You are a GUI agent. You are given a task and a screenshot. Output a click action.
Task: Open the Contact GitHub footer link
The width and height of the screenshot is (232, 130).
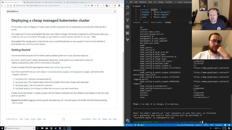pos(86,119)
